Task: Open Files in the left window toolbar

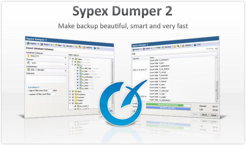Action: pos(58,45)
